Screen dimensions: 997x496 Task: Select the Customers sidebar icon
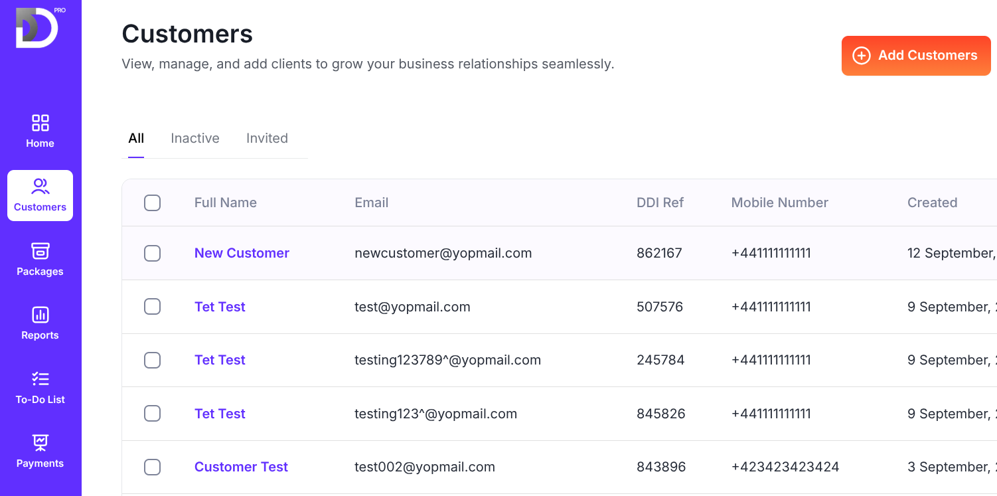[40, 187]
